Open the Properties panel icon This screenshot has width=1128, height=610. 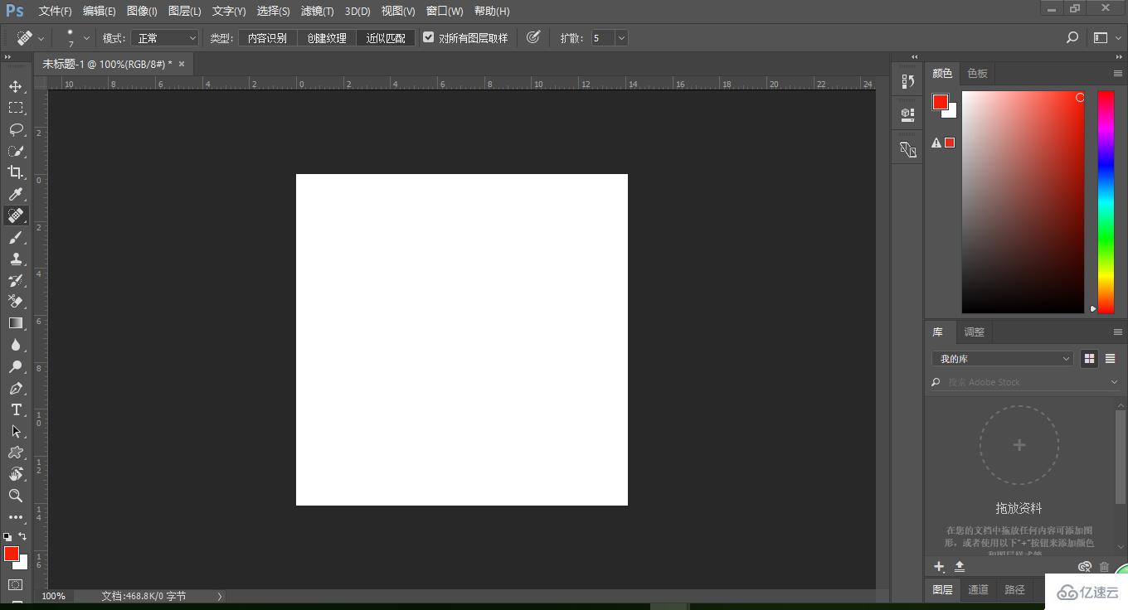(907, 114)
